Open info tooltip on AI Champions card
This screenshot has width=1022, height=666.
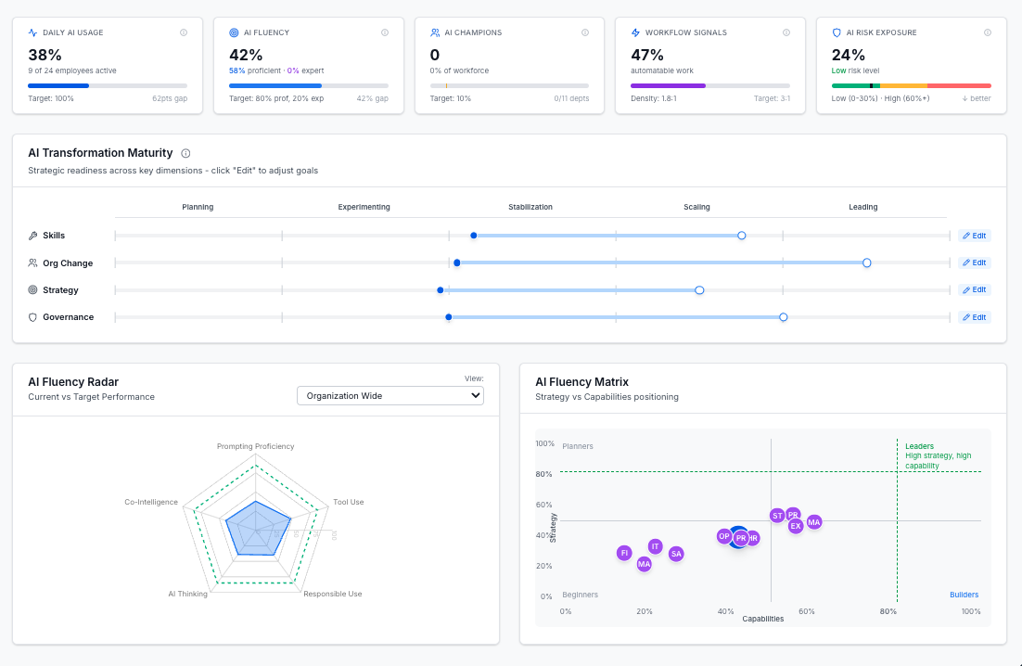pos(585,32)
